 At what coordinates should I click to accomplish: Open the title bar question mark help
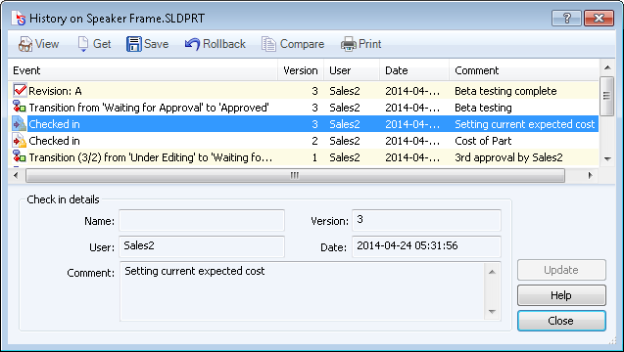pyautogui.click(x=566, y=19)
